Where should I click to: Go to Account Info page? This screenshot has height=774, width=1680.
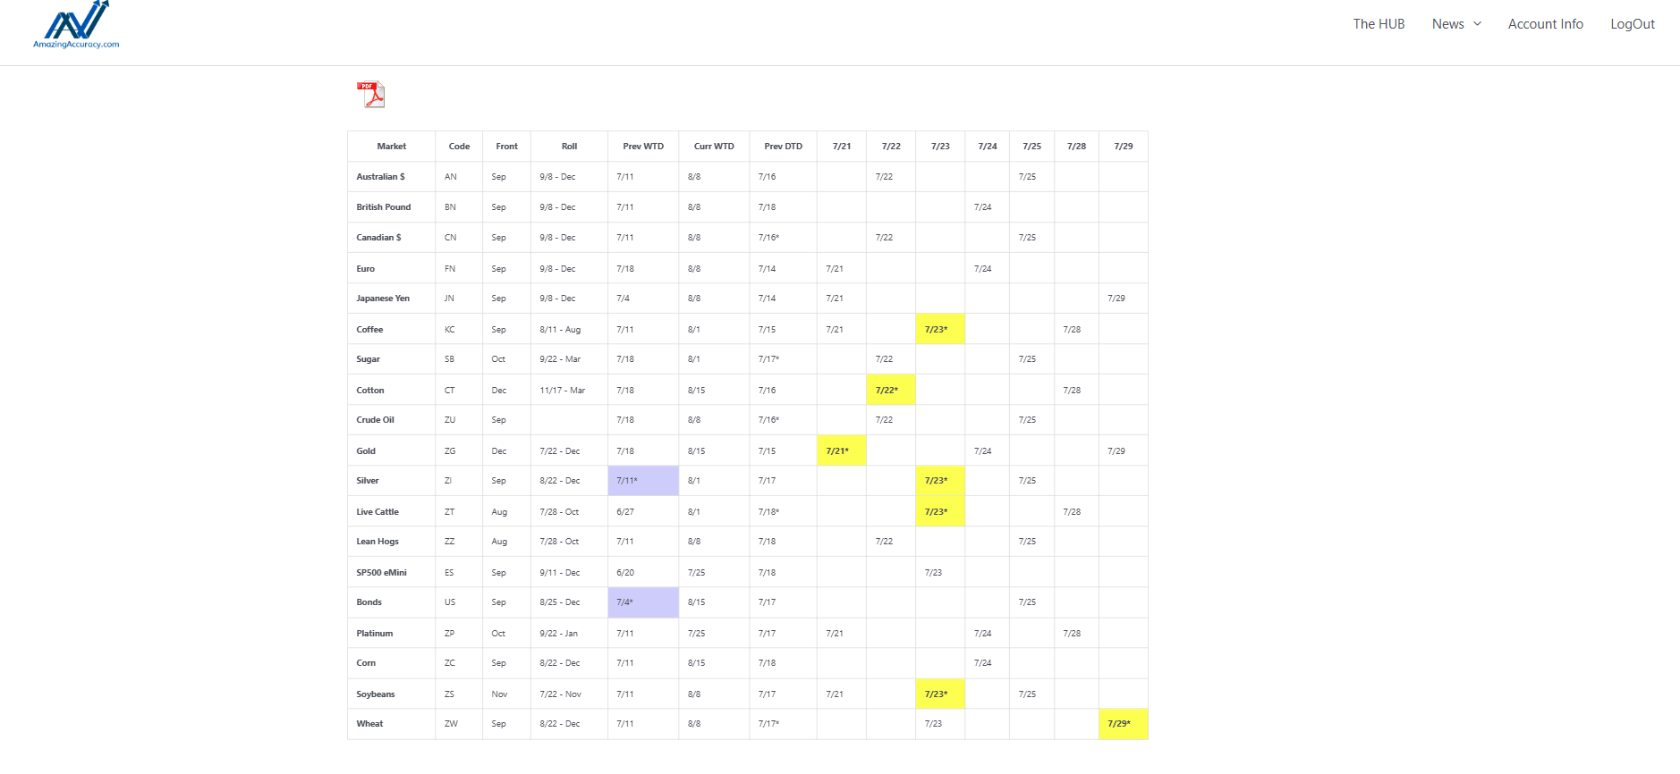tap(1545, 24)
